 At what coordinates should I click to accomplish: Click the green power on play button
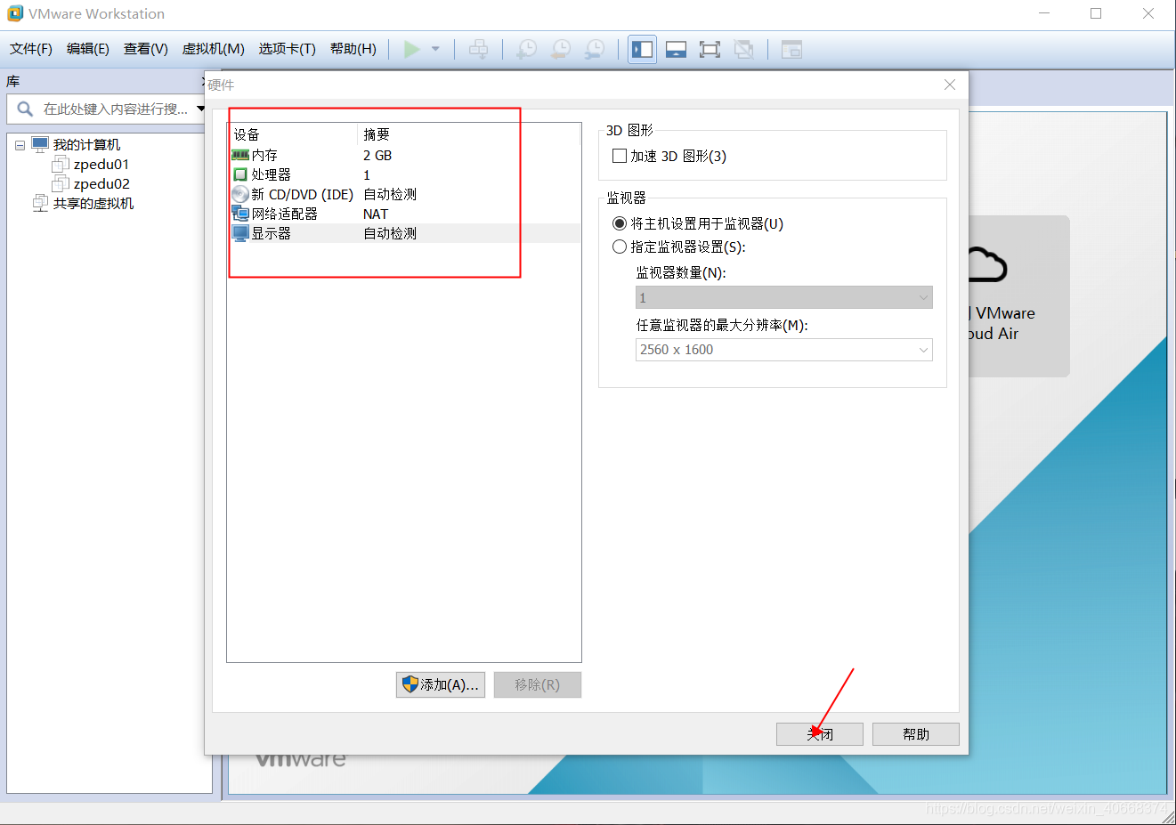click(412, 49)
